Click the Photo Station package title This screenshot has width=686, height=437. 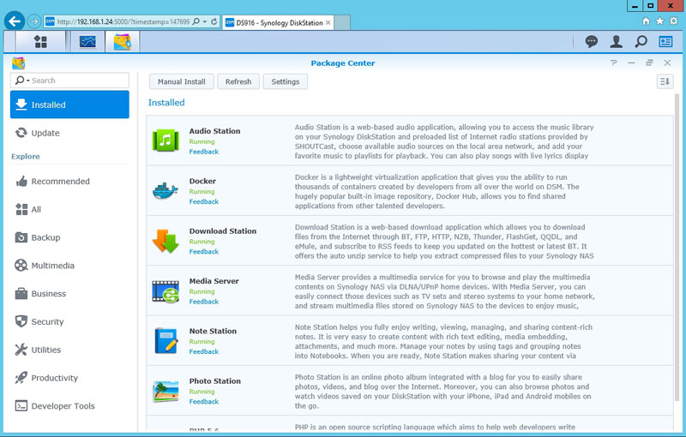[x=215, y=381]
